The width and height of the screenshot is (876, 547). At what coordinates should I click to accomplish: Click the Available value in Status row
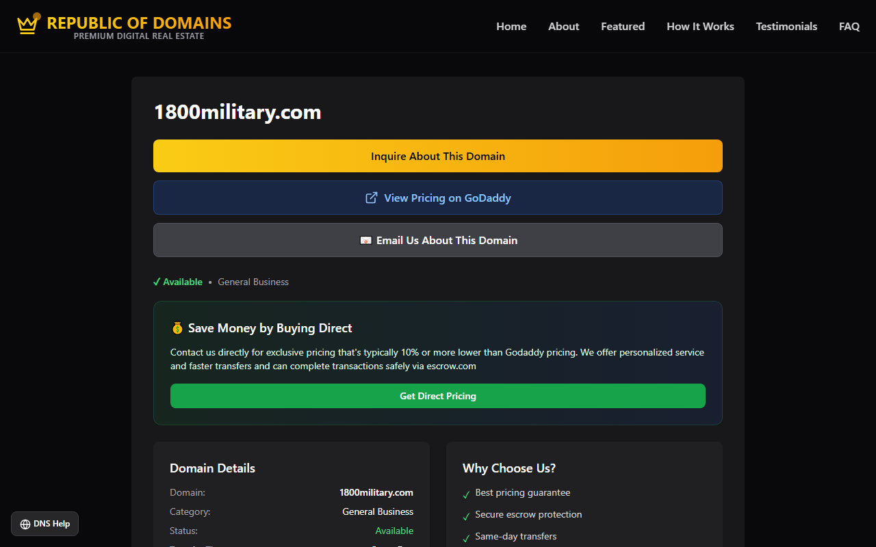[x=394, y=531]
